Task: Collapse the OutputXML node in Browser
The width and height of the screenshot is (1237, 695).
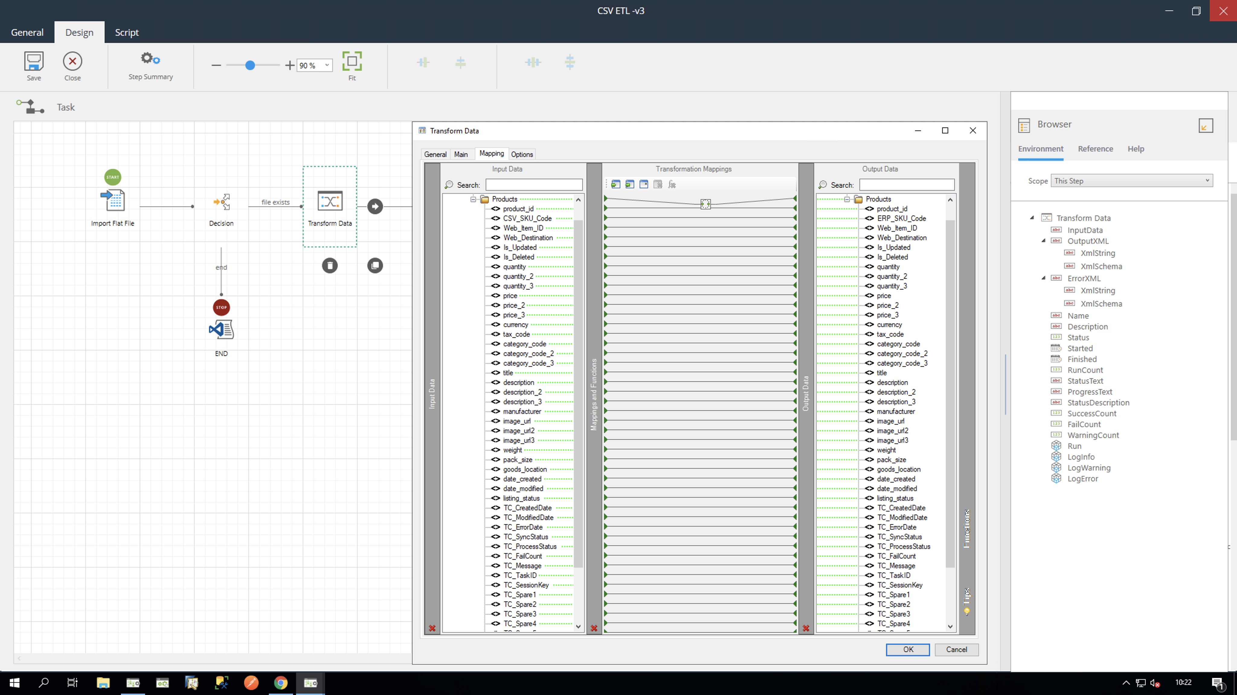Action: [1043, 241]
